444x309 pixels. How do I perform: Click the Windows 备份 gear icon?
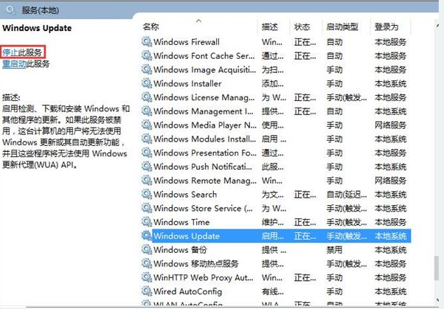(x=146, y=250)
